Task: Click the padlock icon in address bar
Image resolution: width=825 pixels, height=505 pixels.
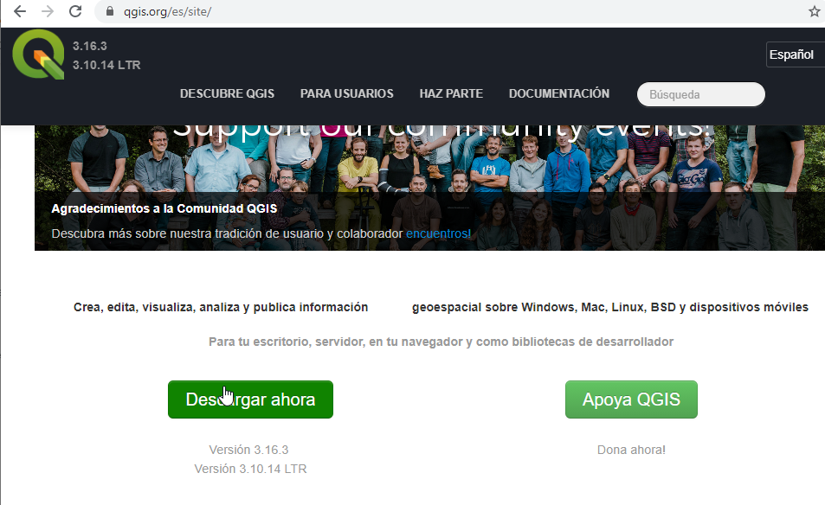Action: point(110,11)
